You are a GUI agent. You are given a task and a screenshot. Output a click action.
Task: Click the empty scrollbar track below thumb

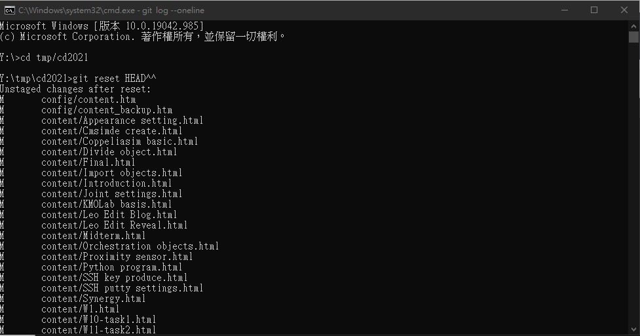[x=633, y=183]
